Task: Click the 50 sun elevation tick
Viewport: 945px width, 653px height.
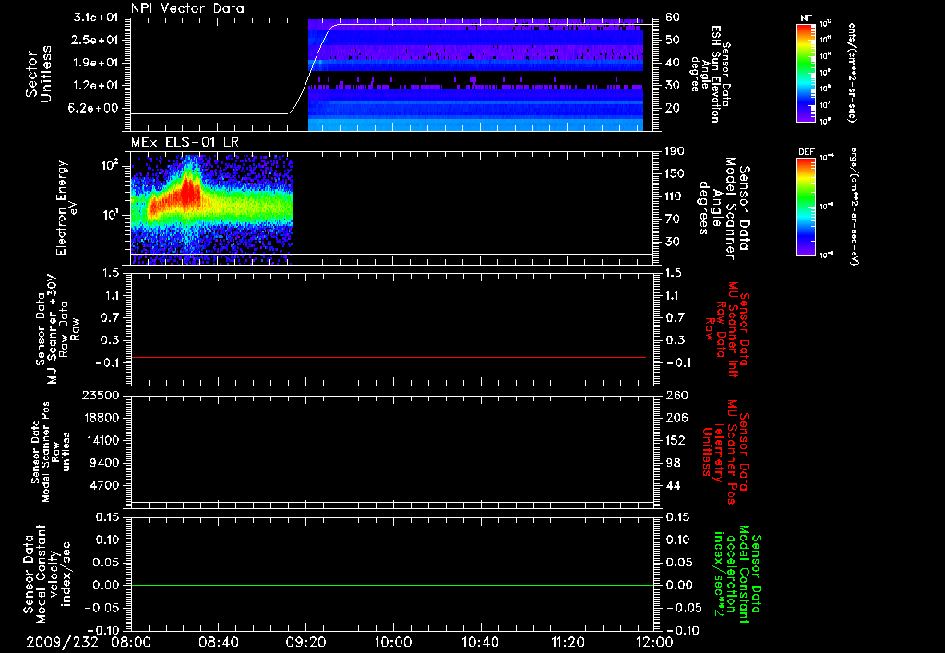Action: click(x=673, y=40)
